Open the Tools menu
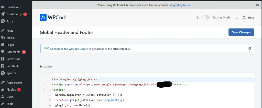 [10, 104]
